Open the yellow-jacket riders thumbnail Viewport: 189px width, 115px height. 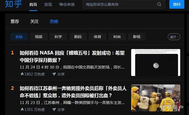[156, 98]
